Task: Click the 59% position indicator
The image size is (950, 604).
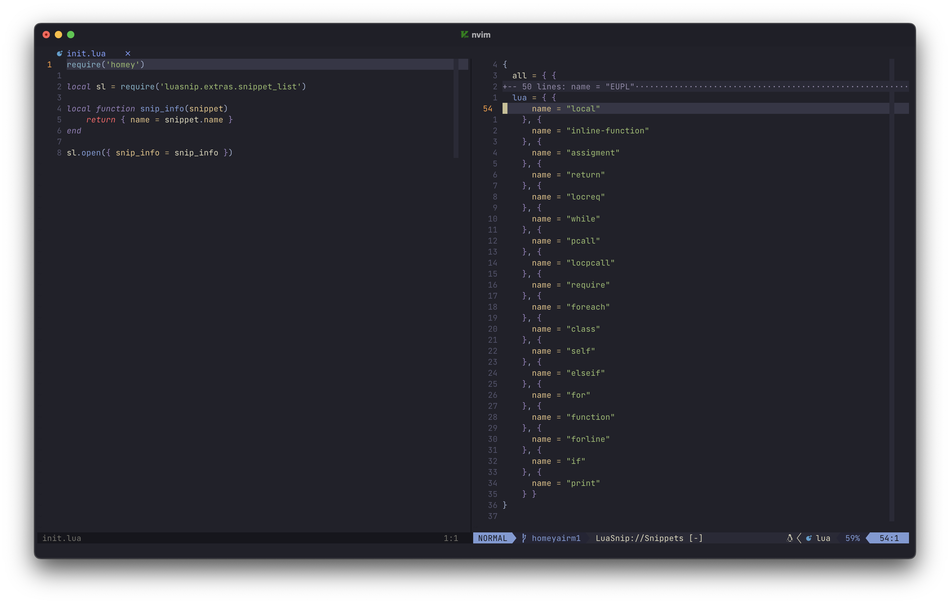Action: (852, 538)
